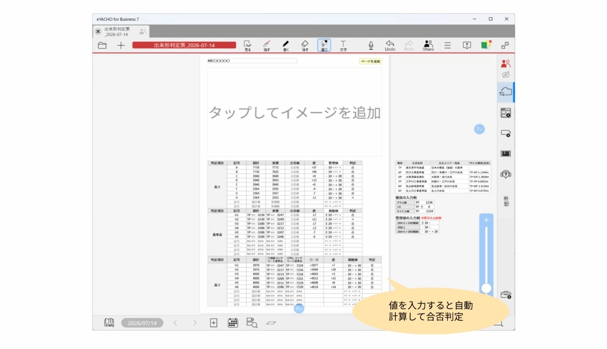
Task: Open the hamburger list menu
Action: 447,45
